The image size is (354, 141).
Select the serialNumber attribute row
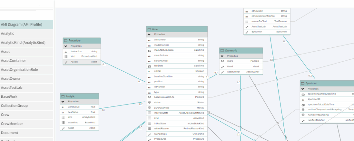[x=177, y=61]
